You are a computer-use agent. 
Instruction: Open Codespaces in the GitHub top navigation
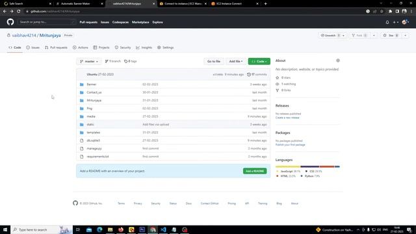tap(120, 22)
